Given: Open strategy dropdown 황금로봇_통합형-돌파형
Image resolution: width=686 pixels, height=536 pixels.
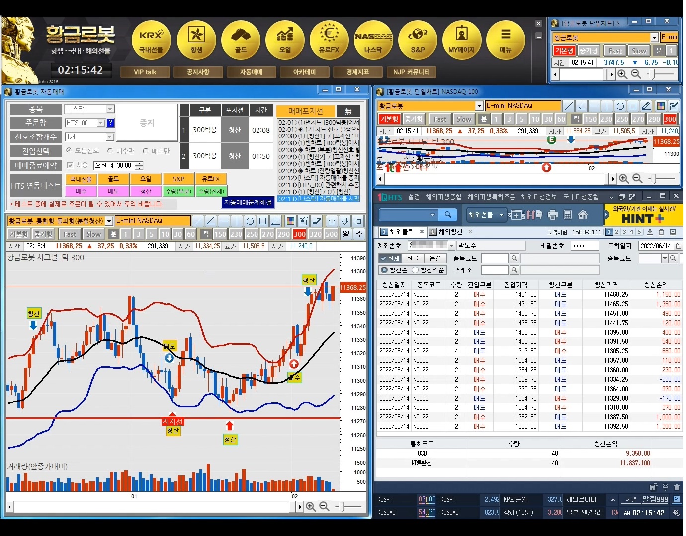Looking at the screenshot, I should point(109,221).
